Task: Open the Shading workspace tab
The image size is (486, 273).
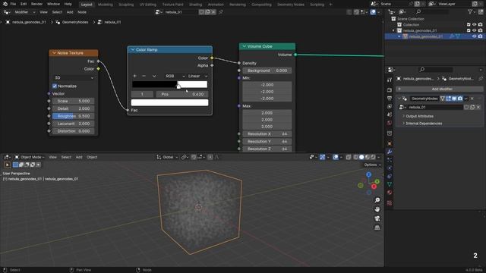Action: coord(196,5)
